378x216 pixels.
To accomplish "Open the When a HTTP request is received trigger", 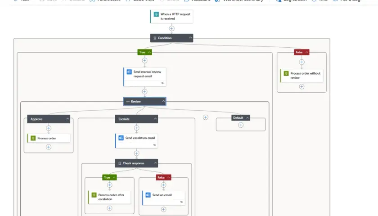I will click(171, 16).
